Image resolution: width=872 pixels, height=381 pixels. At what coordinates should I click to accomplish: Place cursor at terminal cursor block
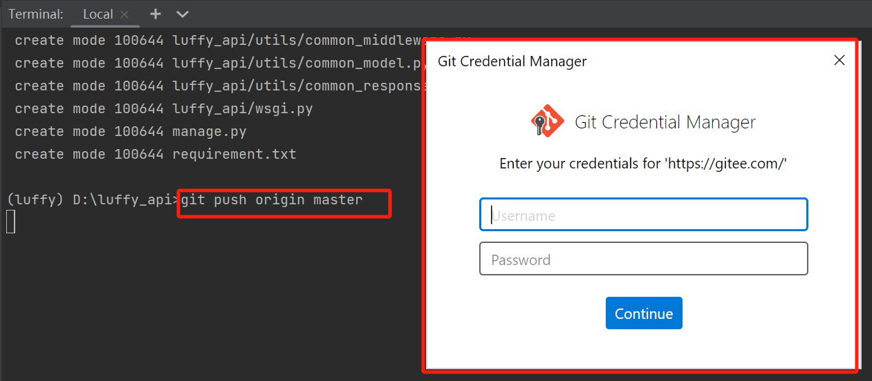10,222
